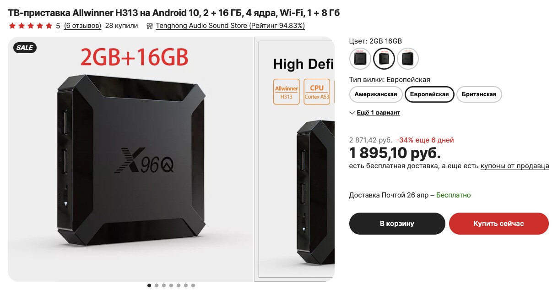The image size is (558, 307).
Task: Click the five red rating stars
Action: coord(30,26)
